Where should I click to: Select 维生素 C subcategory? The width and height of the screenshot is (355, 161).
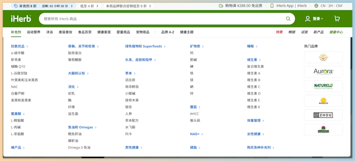point(254,87)
